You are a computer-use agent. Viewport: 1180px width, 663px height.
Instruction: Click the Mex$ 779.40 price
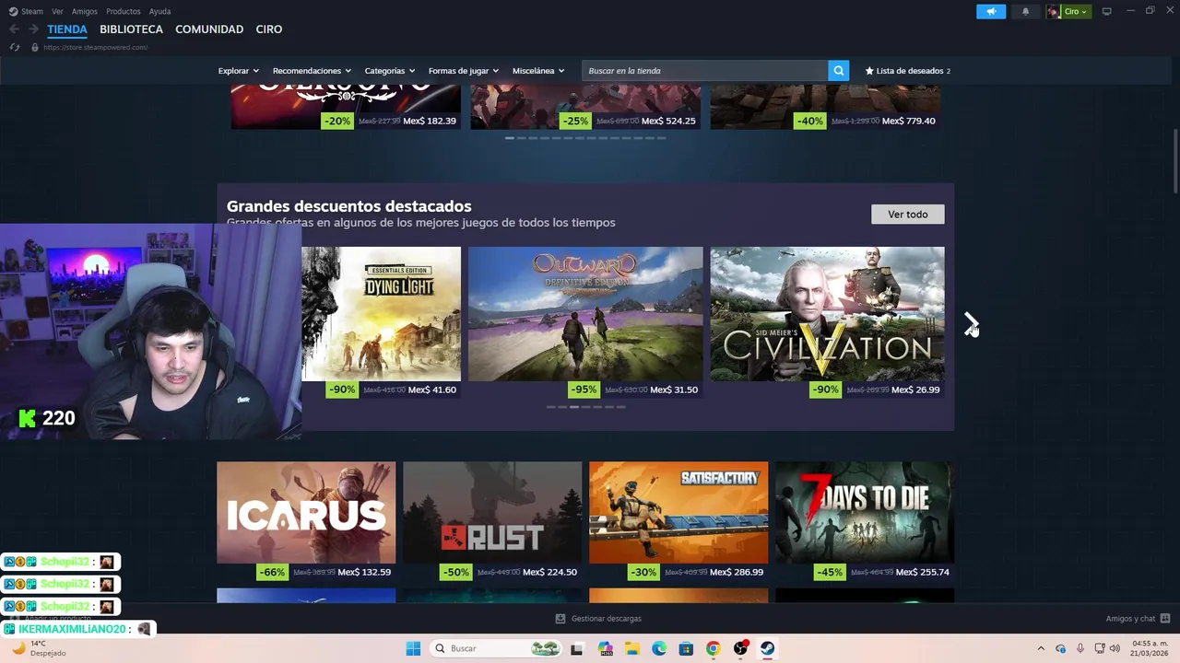pos(908,121)
